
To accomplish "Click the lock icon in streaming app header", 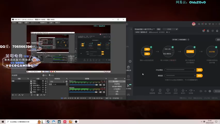I will coord(208,31).
